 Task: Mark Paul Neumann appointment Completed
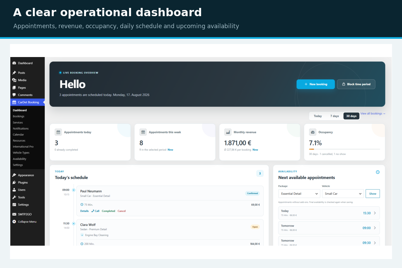coord(109,211)
